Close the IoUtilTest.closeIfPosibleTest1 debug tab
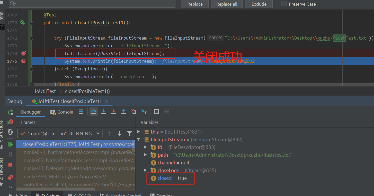This screenshot has width=374, height=196. click(107, 101)
